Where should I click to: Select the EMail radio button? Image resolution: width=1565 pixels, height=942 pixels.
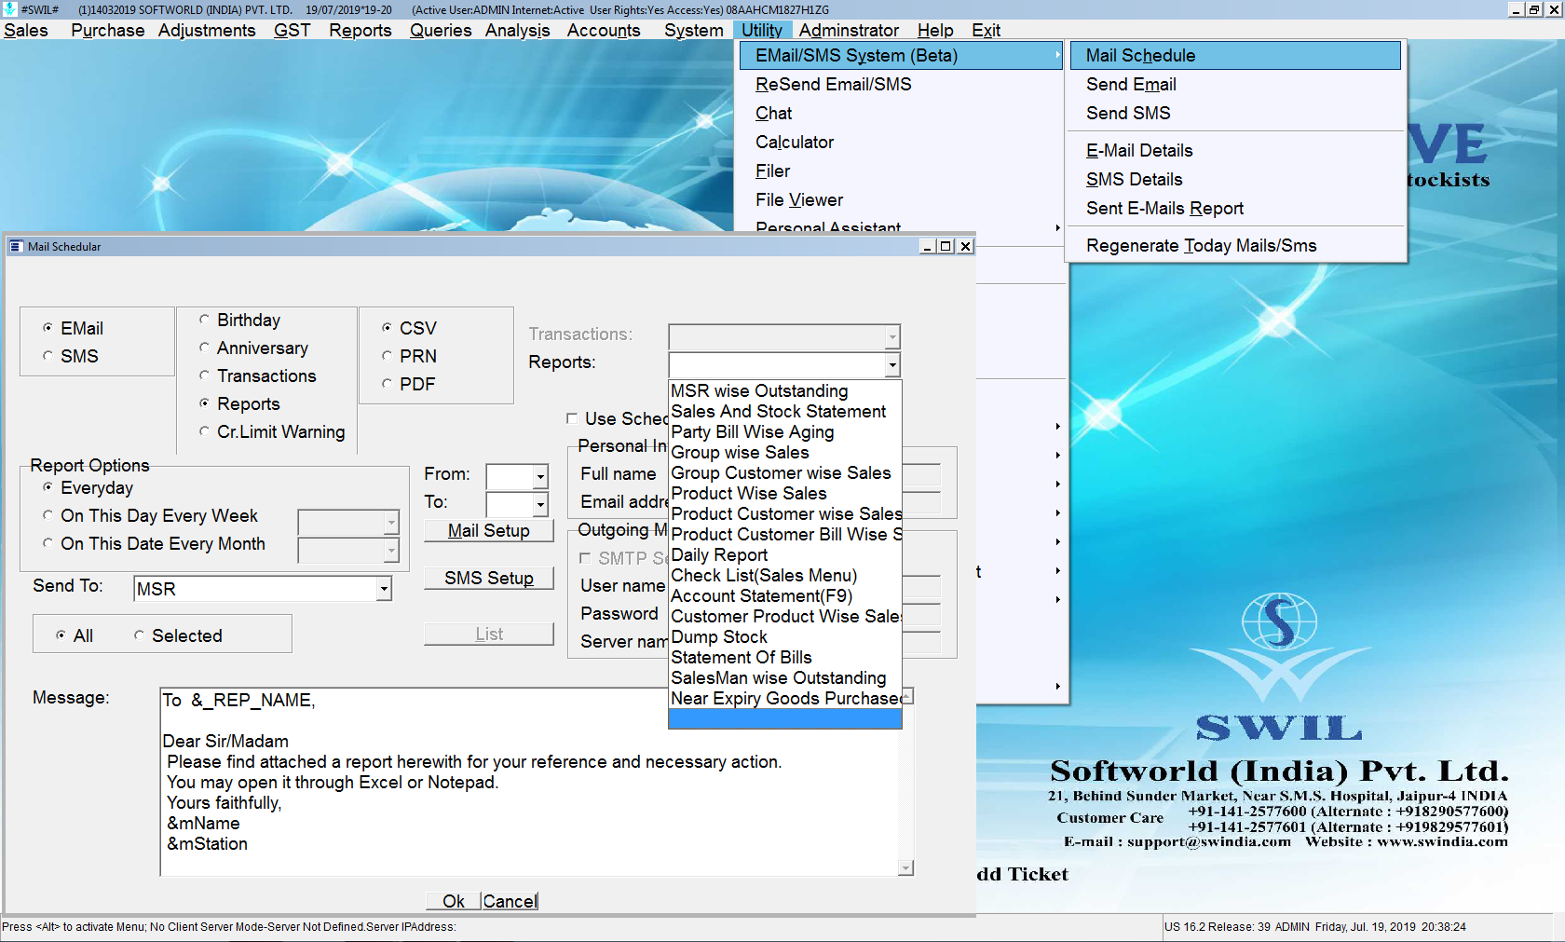pyautogui.click(x=48, y=328)
